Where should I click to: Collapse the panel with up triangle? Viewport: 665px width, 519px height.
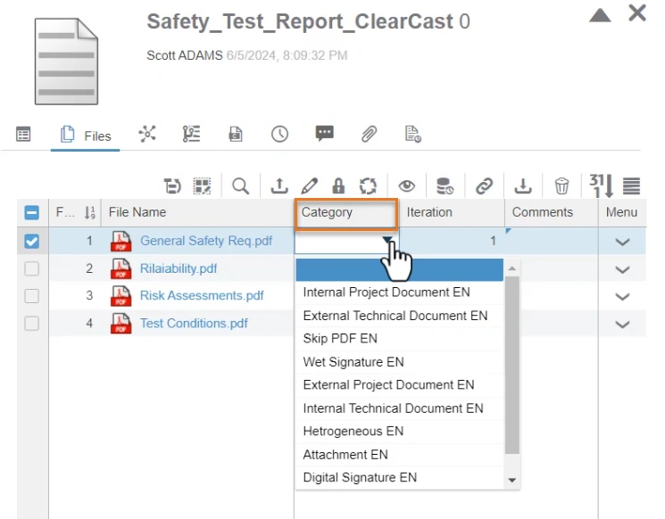click(x=600, y=15)
